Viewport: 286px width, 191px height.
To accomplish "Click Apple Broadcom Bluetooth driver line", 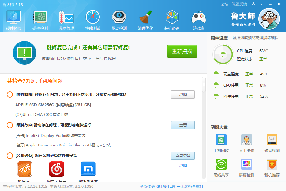I will 63,145.
